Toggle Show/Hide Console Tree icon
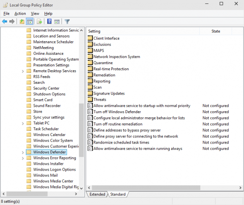The width and height of the screenshot is (244, 205). [x=29, y=21]
